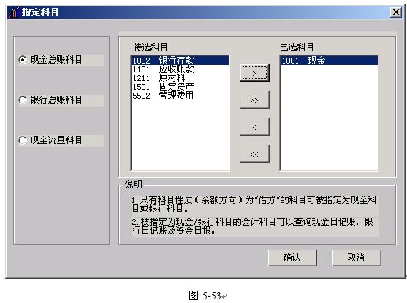Cancel dialog using 取消 button
Screen dimensions: 407x303
click(x=357, y=258)
